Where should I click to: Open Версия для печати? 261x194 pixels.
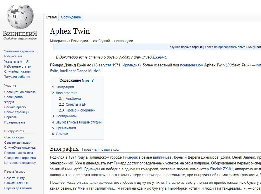pyautogui.click(x=18, y=188)
